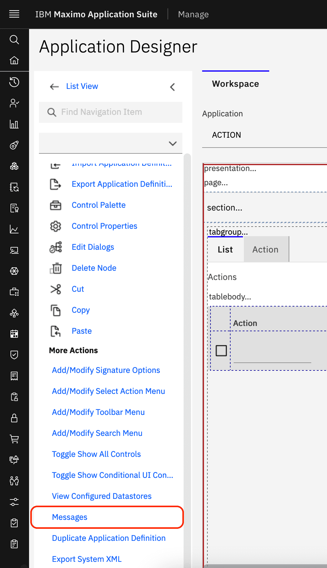Image resolution: width=327 pixels, height=568 pixels.
Task: Click the padlock sidebar icon
Action: coord(14,418)
